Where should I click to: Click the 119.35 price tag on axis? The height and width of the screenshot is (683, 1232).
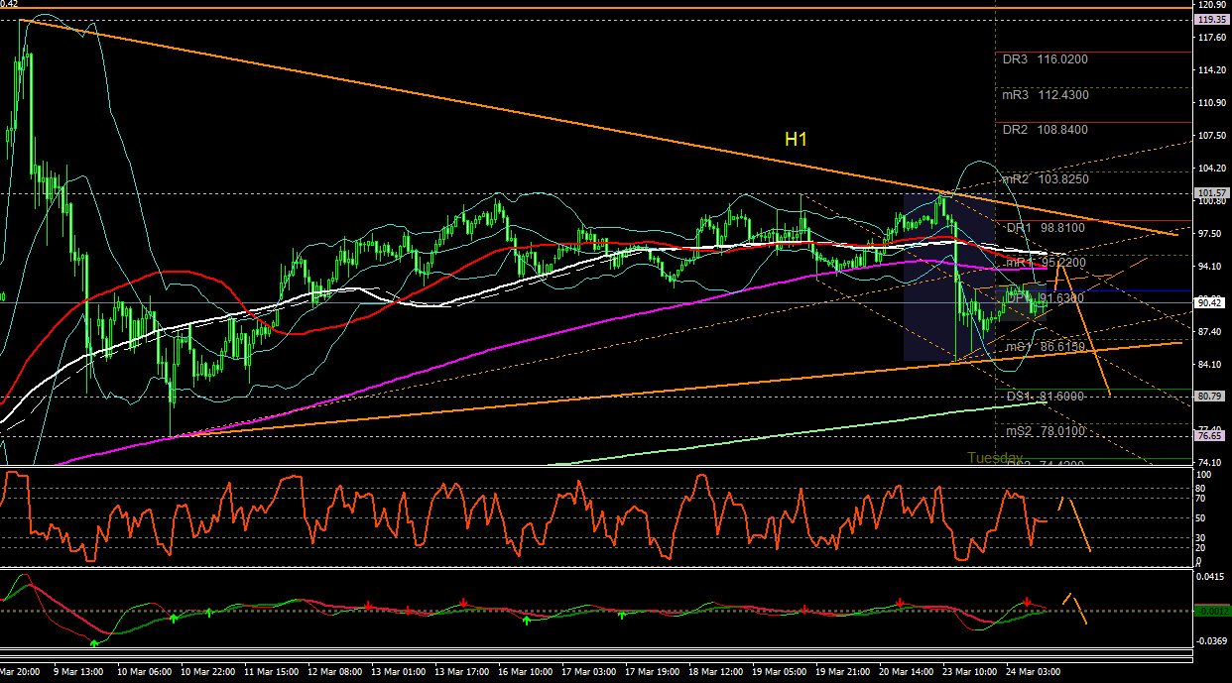pyautogui.click(x=1212, y=20)
